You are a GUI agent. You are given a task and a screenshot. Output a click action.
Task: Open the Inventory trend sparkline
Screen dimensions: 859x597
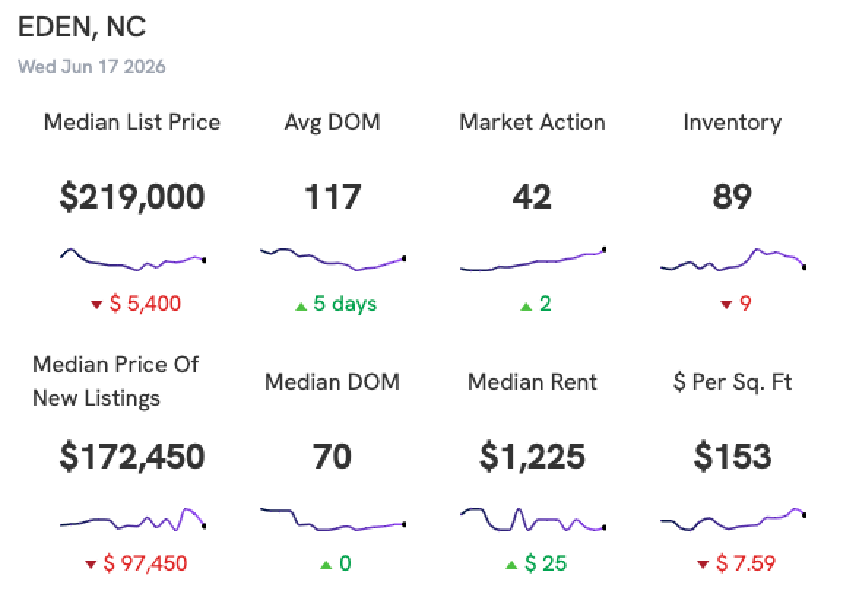pyautogui.click(x=733, y=259)
